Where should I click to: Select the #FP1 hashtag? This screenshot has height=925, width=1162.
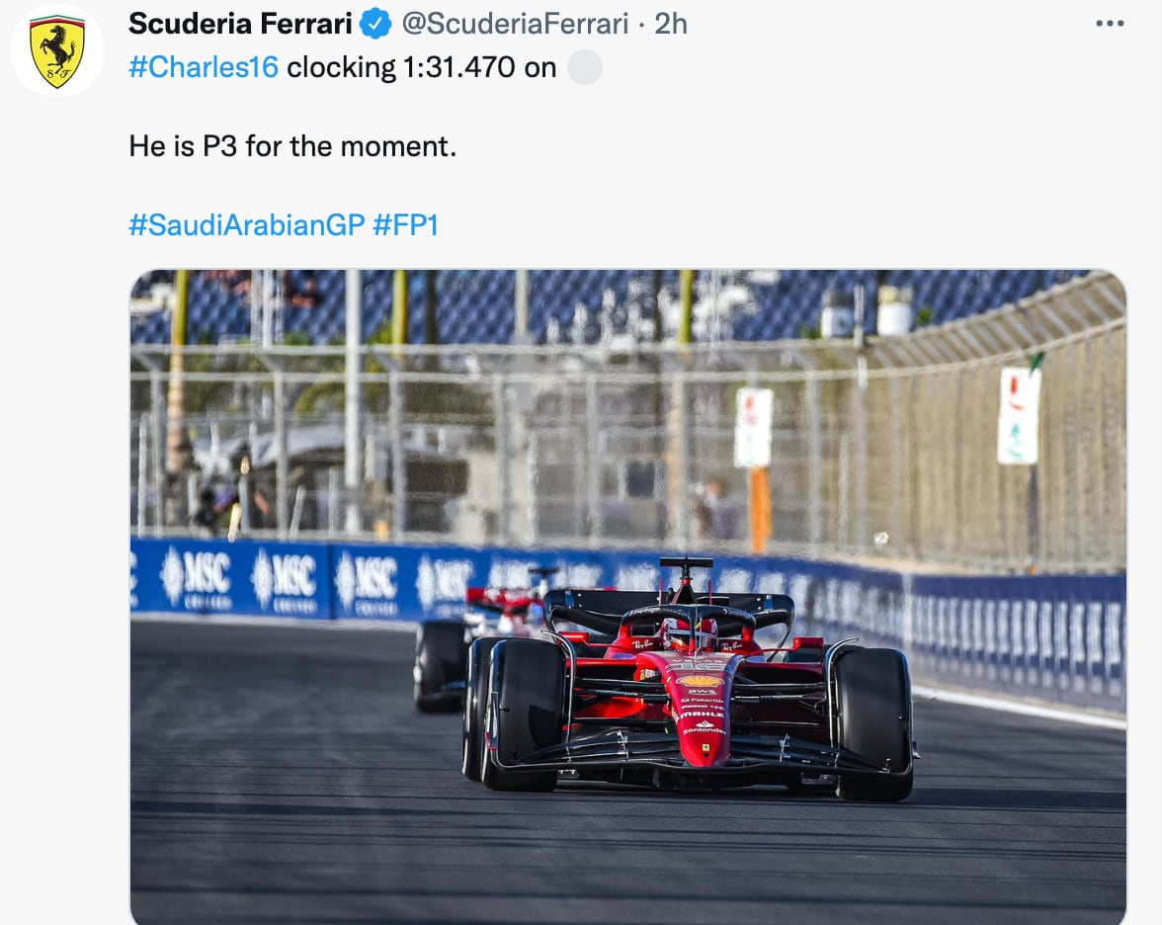(405, 225)
